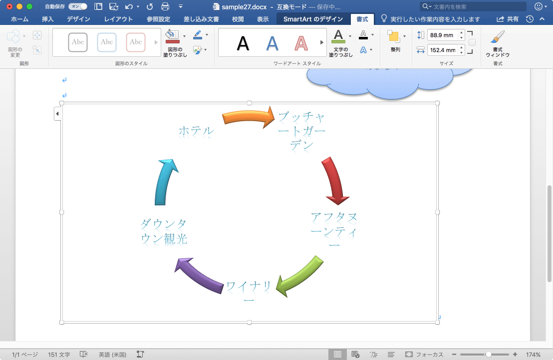Click the save document icon

114,6
